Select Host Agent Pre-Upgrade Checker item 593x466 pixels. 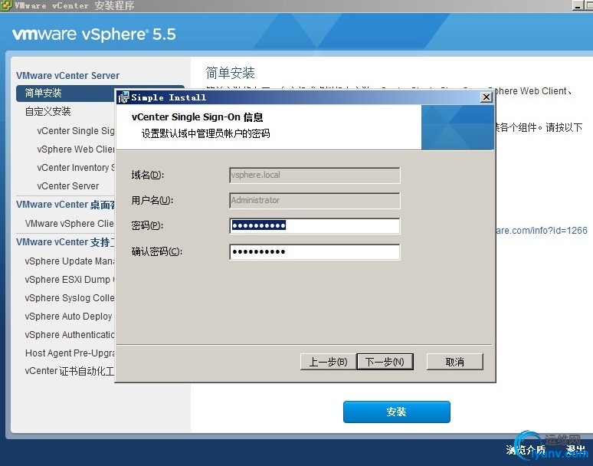(70, 353)
